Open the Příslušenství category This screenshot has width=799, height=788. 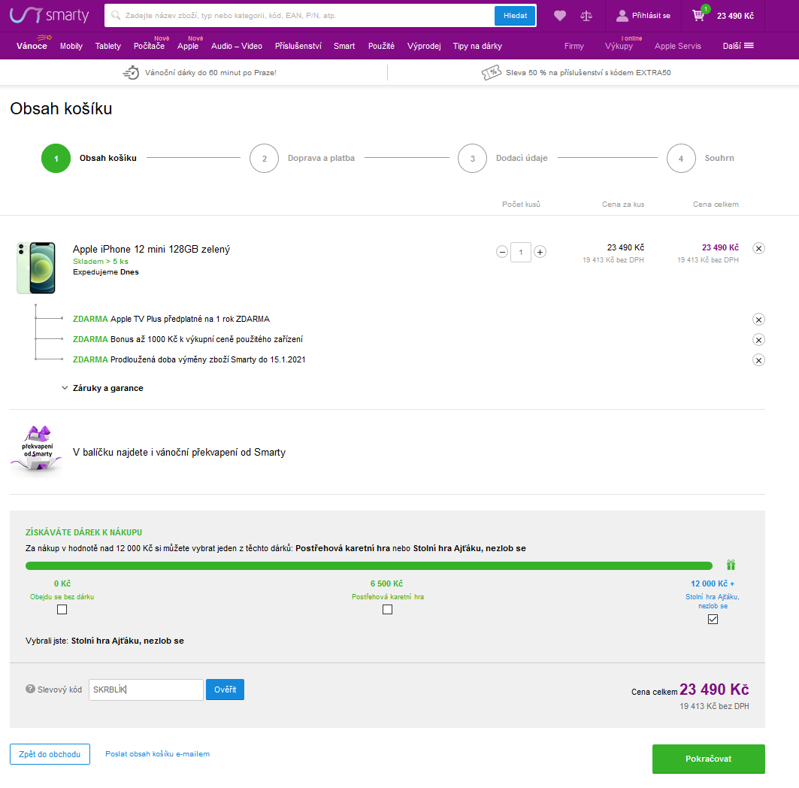pyautogui.click(x=298, y=46)
